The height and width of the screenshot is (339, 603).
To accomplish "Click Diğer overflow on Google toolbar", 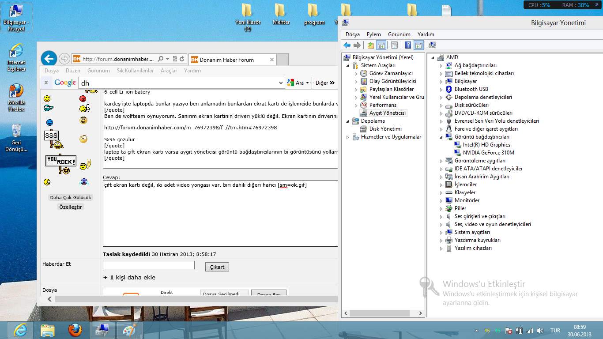I will (325, 83).
